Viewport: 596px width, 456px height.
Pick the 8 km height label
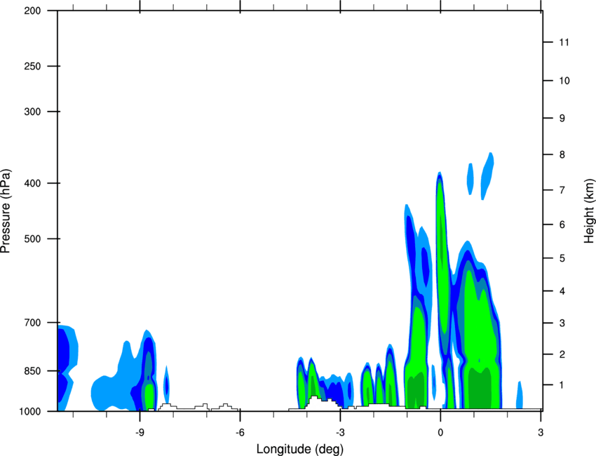point(562,155)
